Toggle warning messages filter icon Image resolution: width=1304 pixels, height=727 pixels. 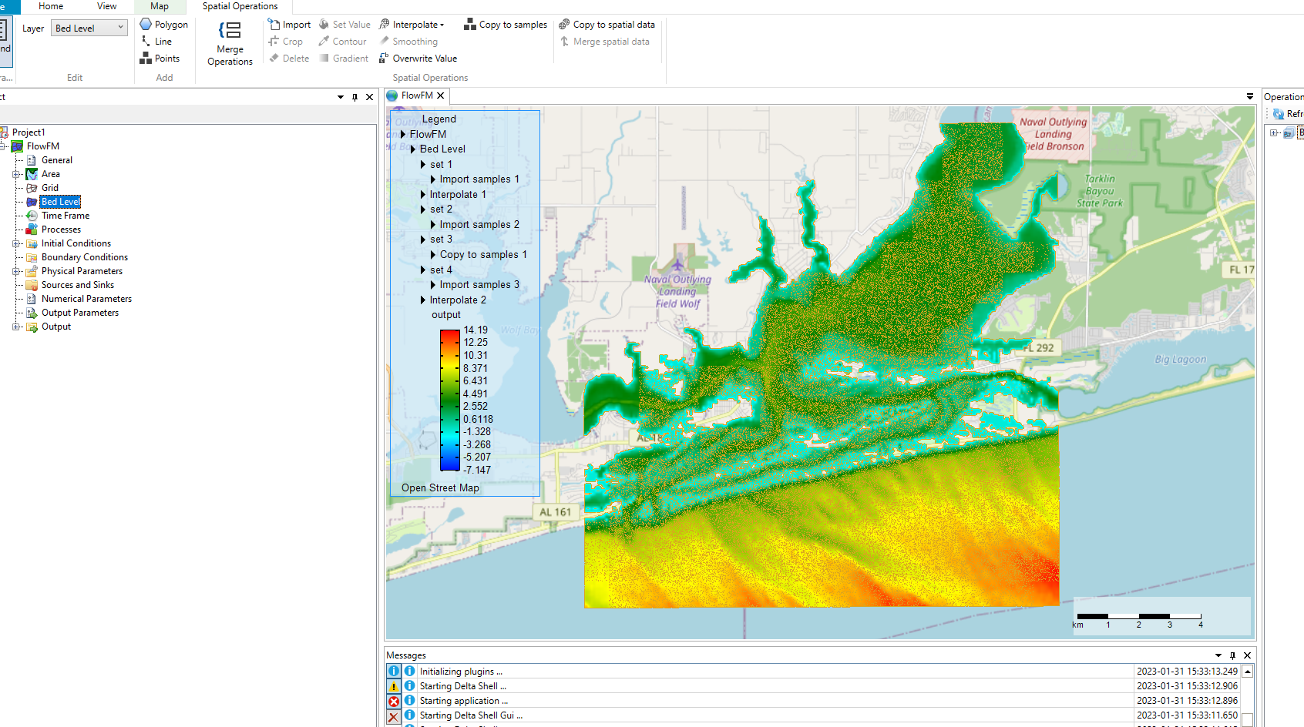click(394, 686)
